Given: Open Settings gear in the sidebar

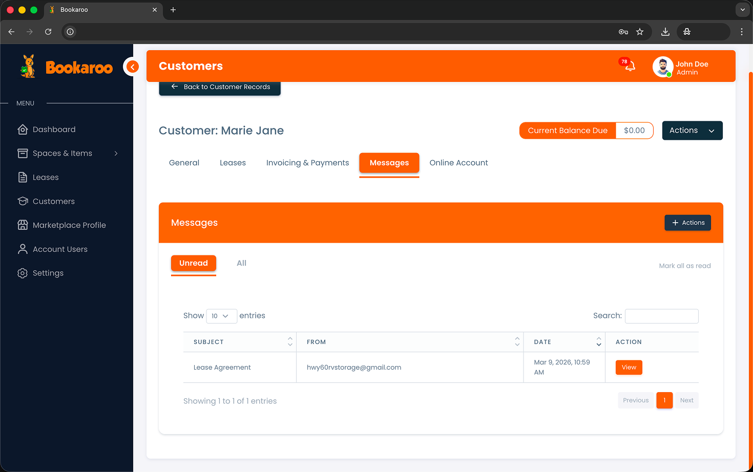Looking at the screenshot, I should [x=23, y=273].
